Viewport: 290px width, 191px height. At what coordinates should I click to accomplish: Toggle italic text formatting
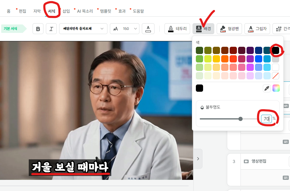pyautogui.click(x=51, y=29)
